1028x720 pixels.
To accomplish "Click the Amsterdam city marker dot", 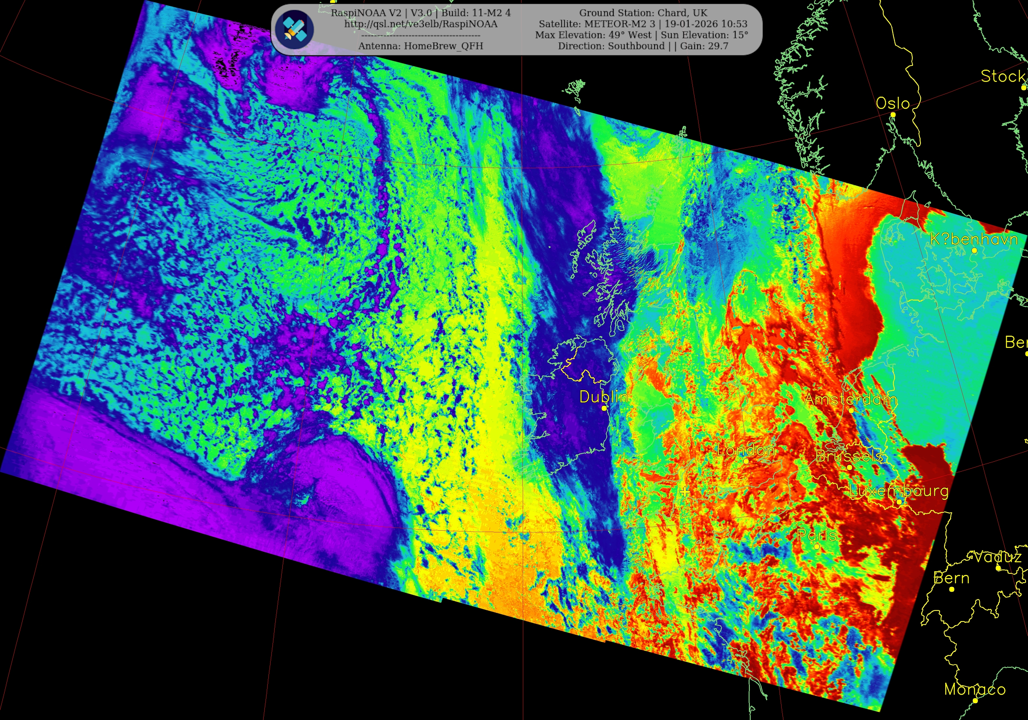I will (x=851, y=410).
